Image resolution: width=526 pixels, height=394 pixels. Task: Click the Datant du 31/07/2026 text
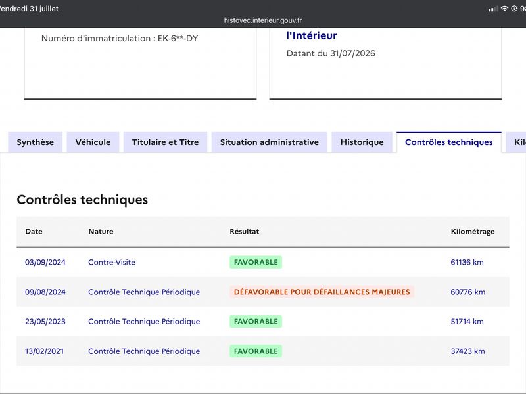(x=331, y=53)
